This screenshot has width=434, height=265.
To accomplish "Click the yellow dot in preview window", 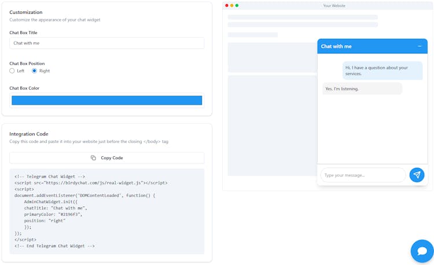I will click(232, 6).
